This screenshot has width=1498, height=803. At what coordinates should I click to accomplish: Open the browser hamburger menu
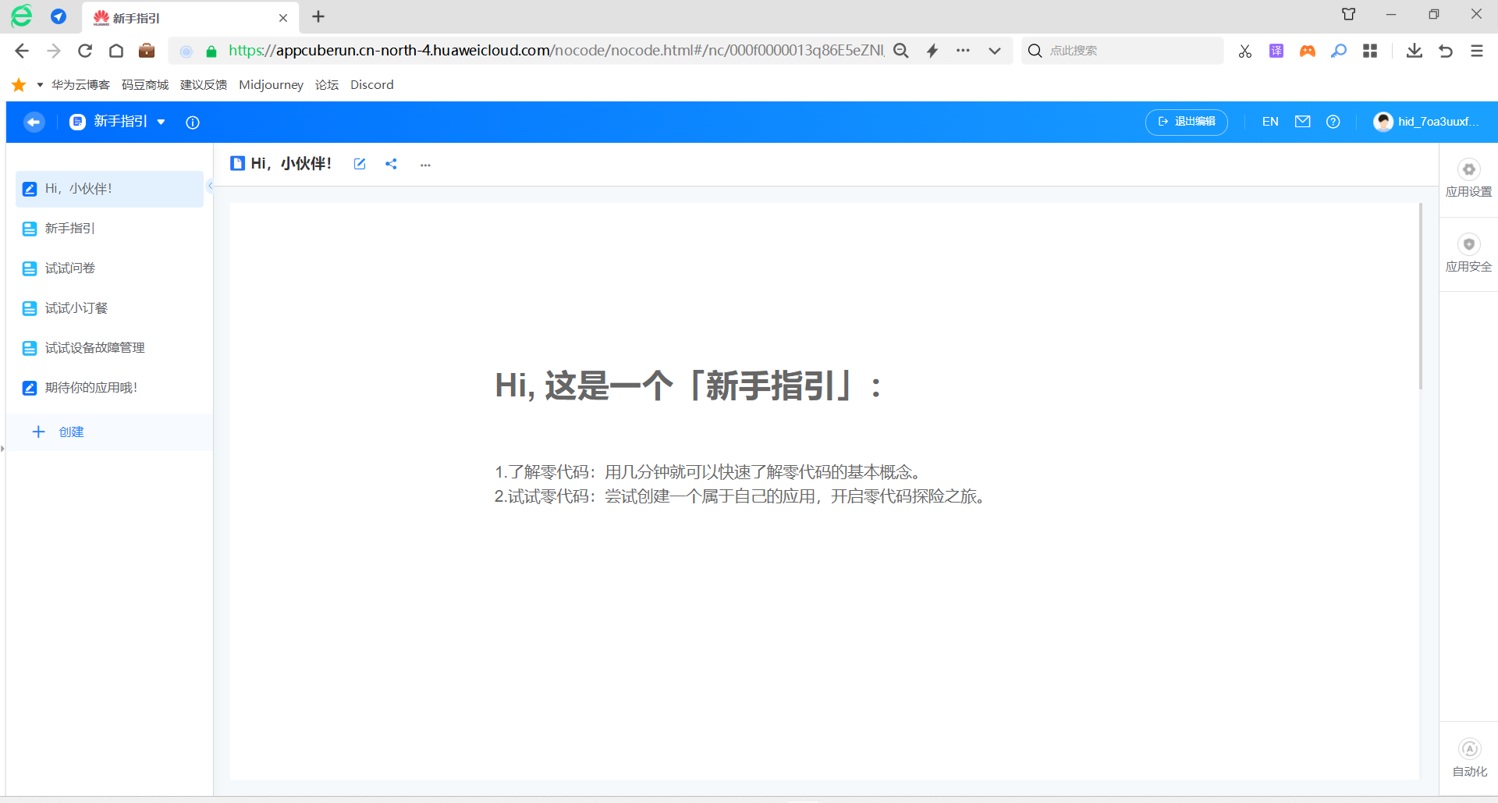pos(1477,51)
